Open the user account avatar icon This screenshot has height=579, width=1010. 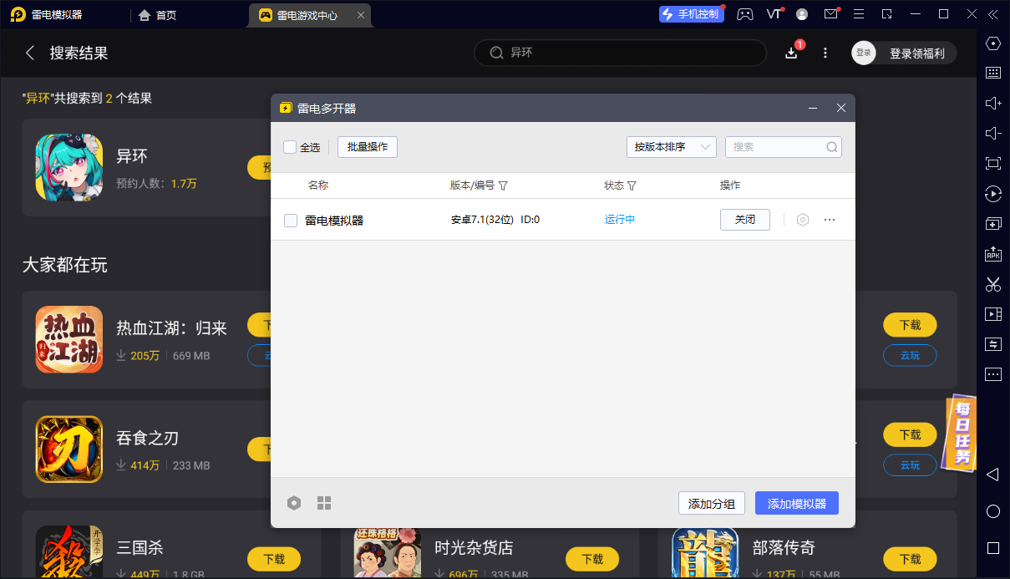click(802, 14)
